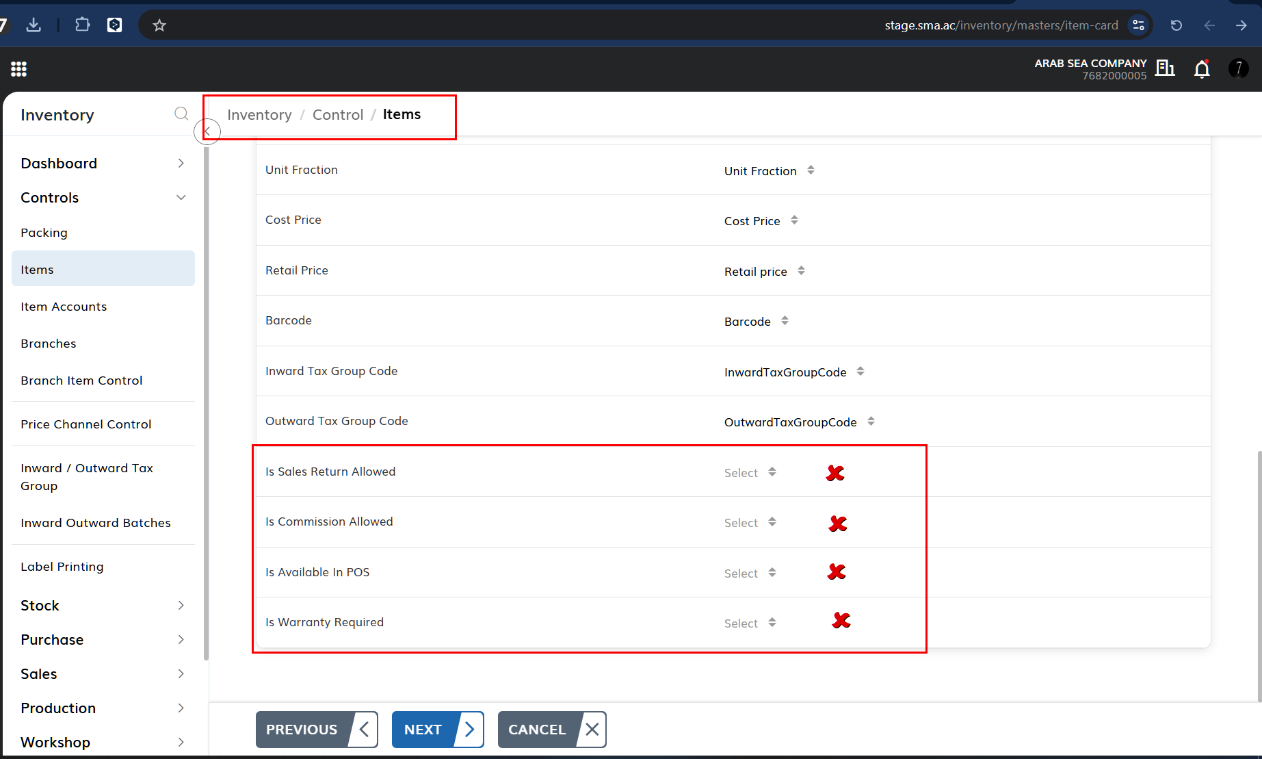Collapse the sidebar with the arrow button
The width and height of the screenshot is (1262, 759).
click(207, 131)
